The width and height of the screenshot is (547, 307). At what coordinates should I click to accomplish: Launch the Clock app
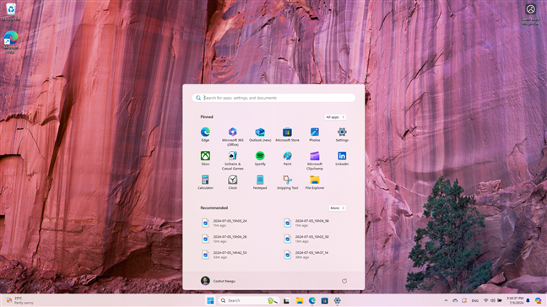tap(233, 182)
